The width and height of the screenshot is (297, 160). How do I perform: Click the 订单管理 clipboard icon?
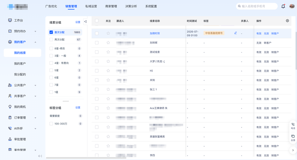10,117
